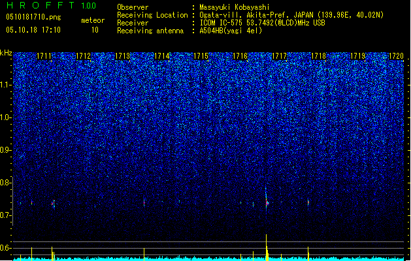Click the 1.1 frequency axis label

[5, 85]
